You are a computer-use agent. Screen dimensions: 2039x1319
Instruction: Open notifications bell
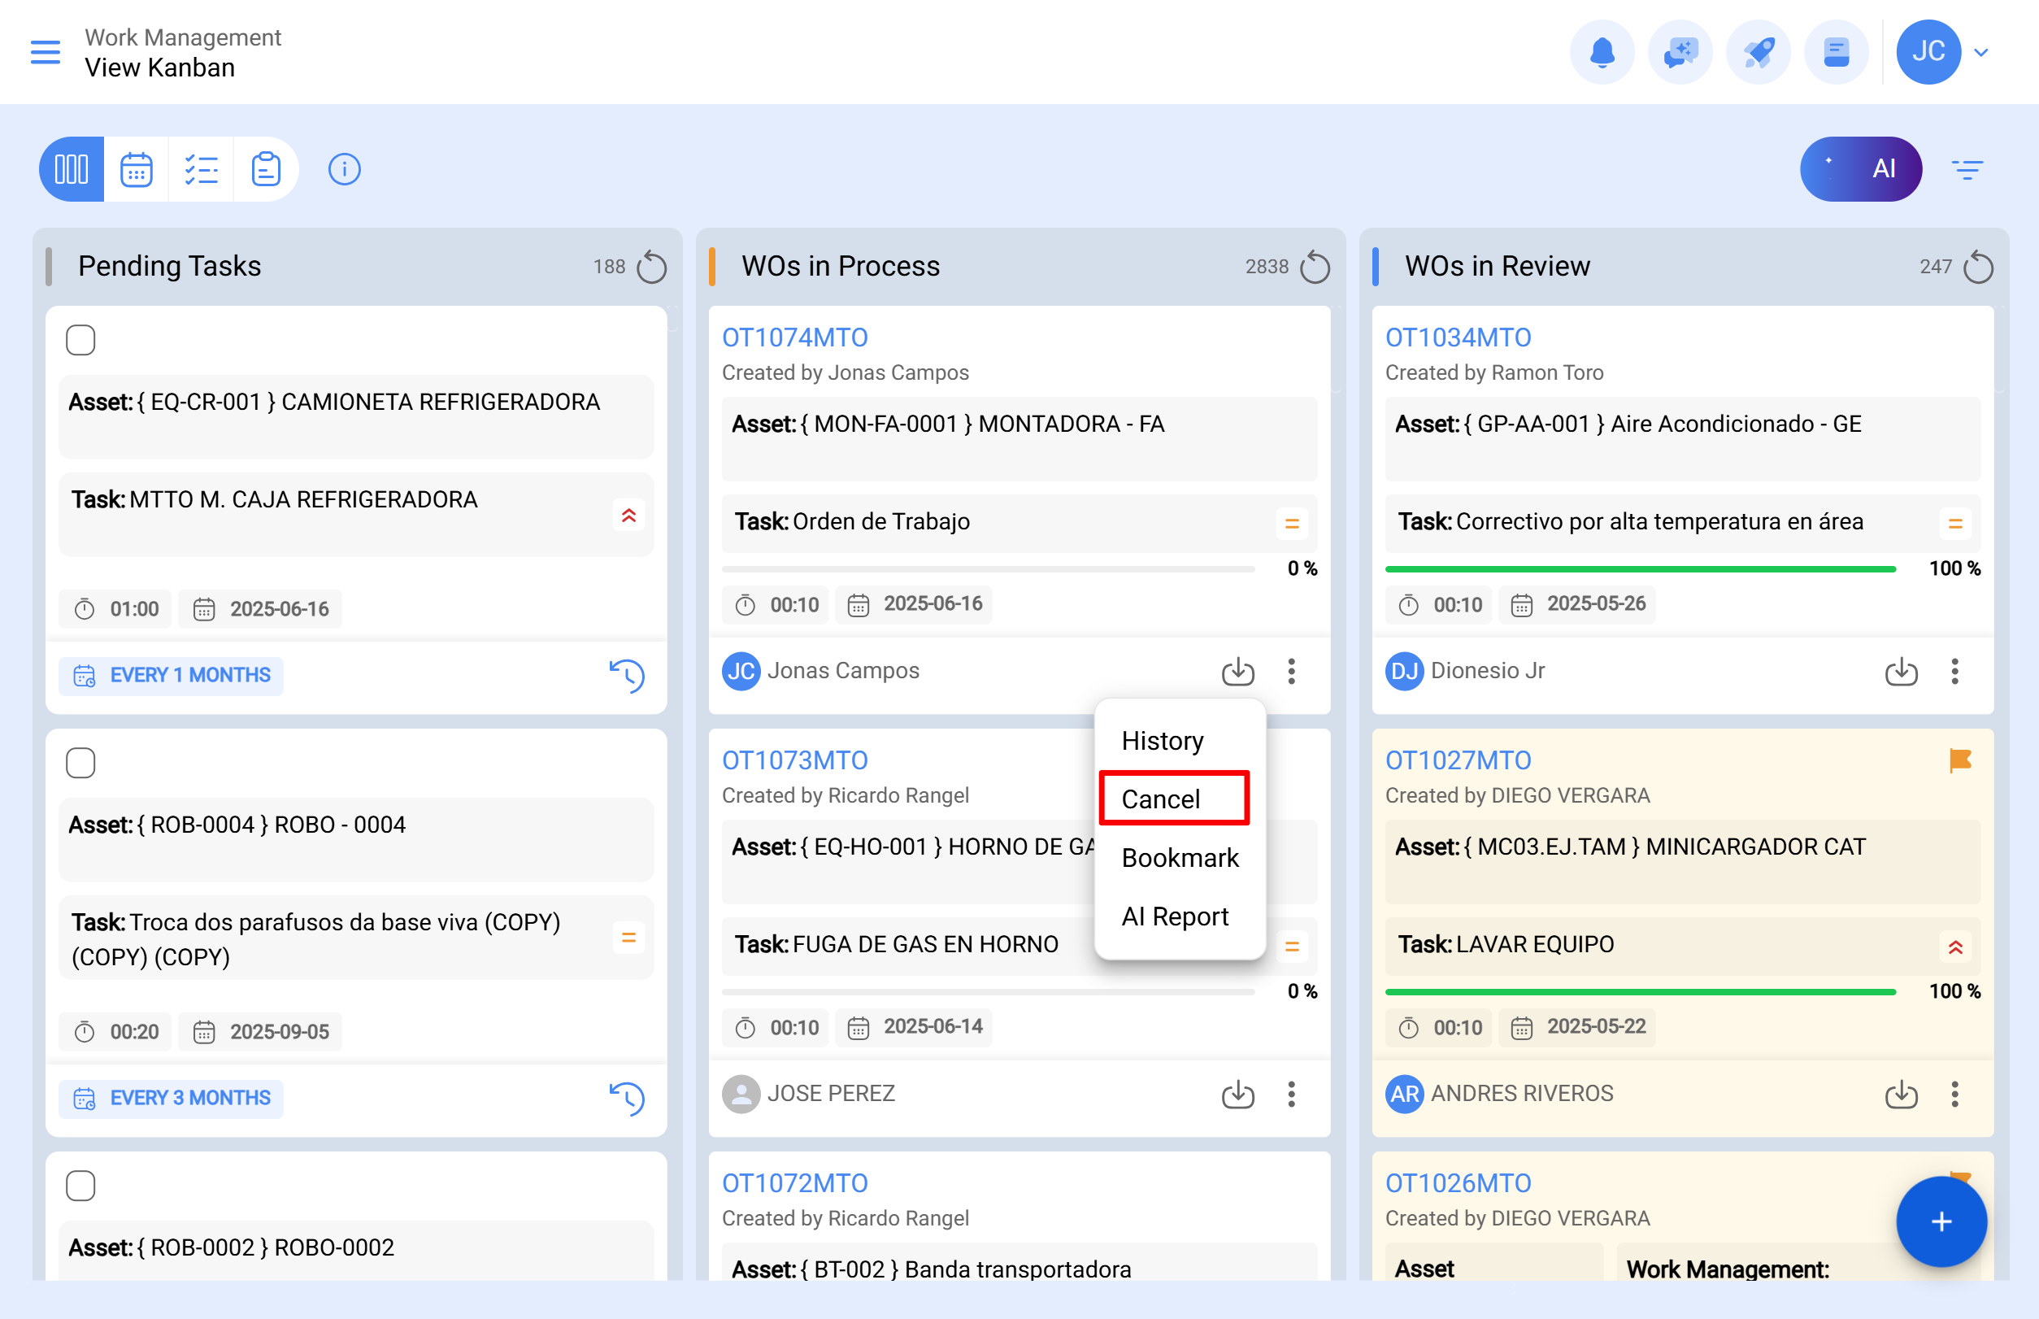coord(1602,51)
